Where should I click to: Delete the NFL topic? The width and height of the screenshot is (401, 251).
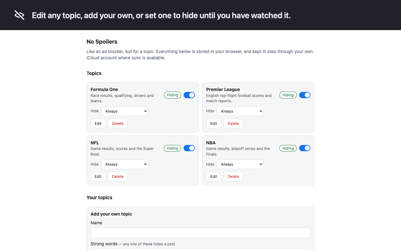point(118,176)
